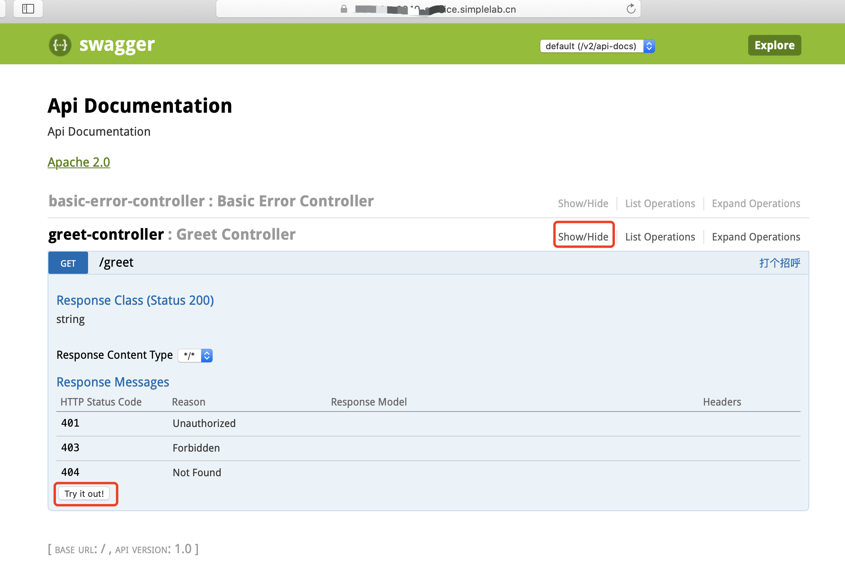Click the Swagger logo icon
Screen dimensions: 845x577
pos(60,45)
